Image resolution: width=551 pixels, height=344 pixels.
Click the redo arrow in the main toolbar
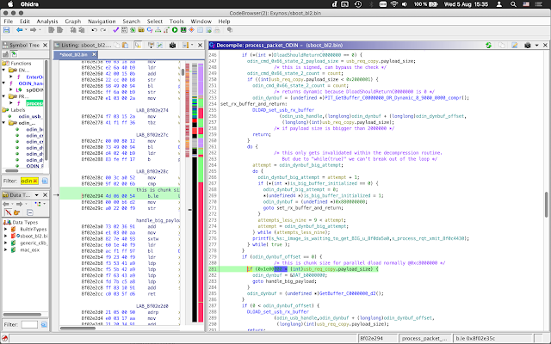[x=103, y=30]
